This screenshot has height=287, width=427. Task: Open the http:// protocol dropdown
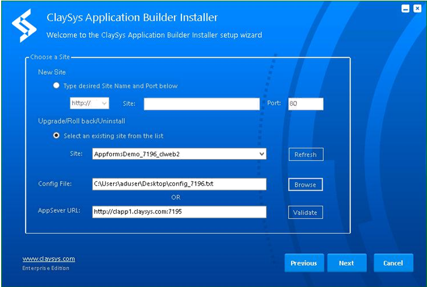coord(90,103)
